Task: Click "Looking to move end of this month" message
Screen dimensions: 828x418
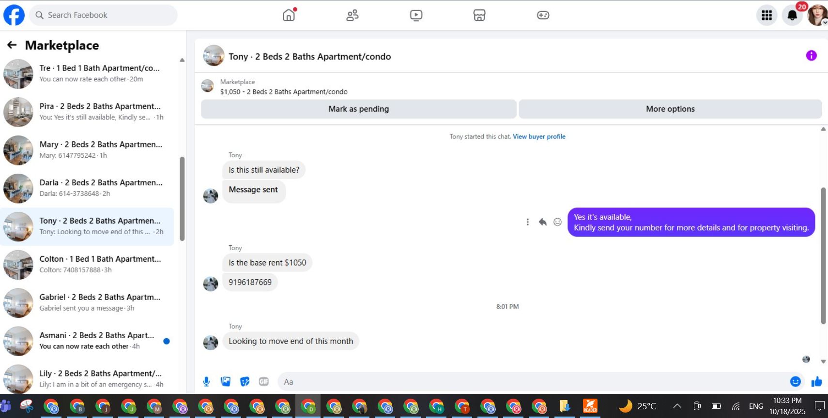Action: click(x=291, y=341)
